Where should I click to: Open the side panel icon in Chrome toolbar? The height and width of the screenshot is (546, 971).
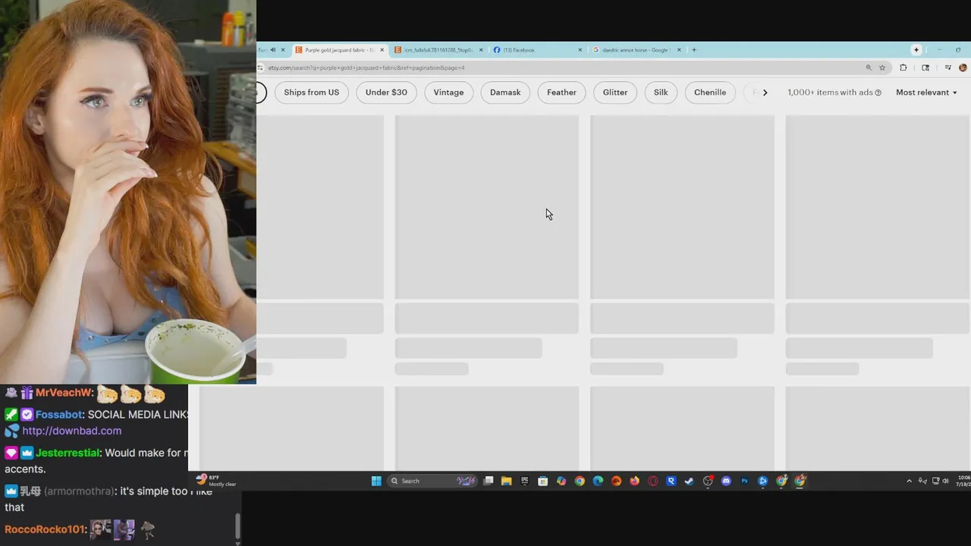coord(925,67)
